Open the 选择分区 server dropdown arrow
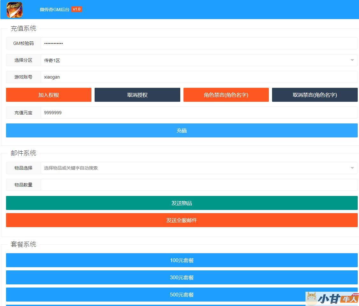Viewport: 359px width, 306px height. 352,60
